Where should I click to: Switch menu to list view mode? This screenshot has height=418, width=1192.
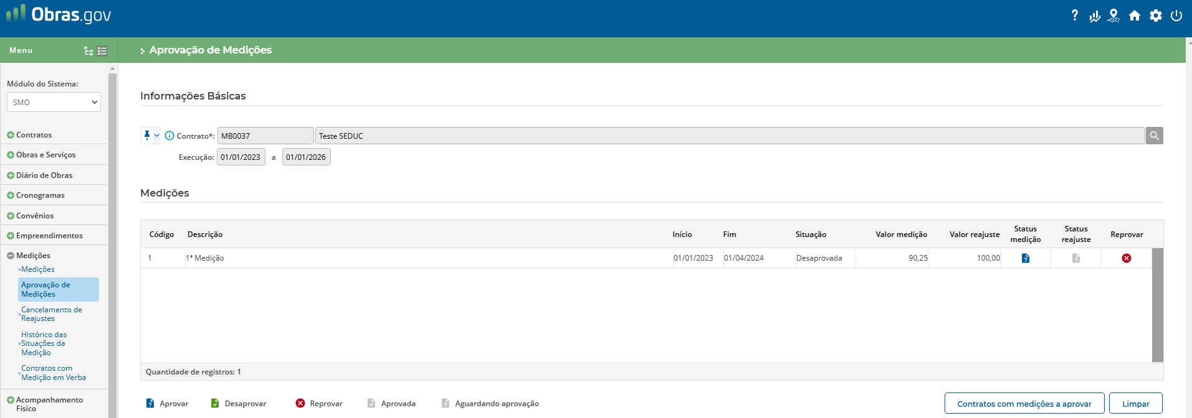click(102, 51)
